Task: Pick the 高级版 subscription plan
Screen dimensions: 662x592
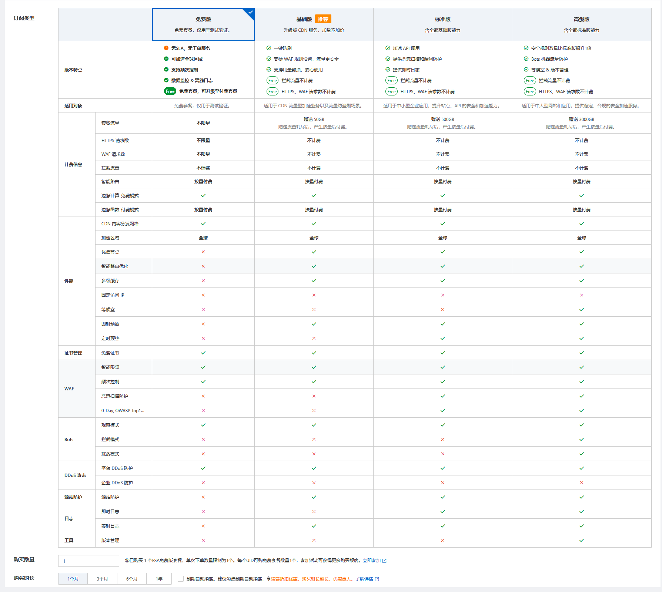Action: coord(581,24)
